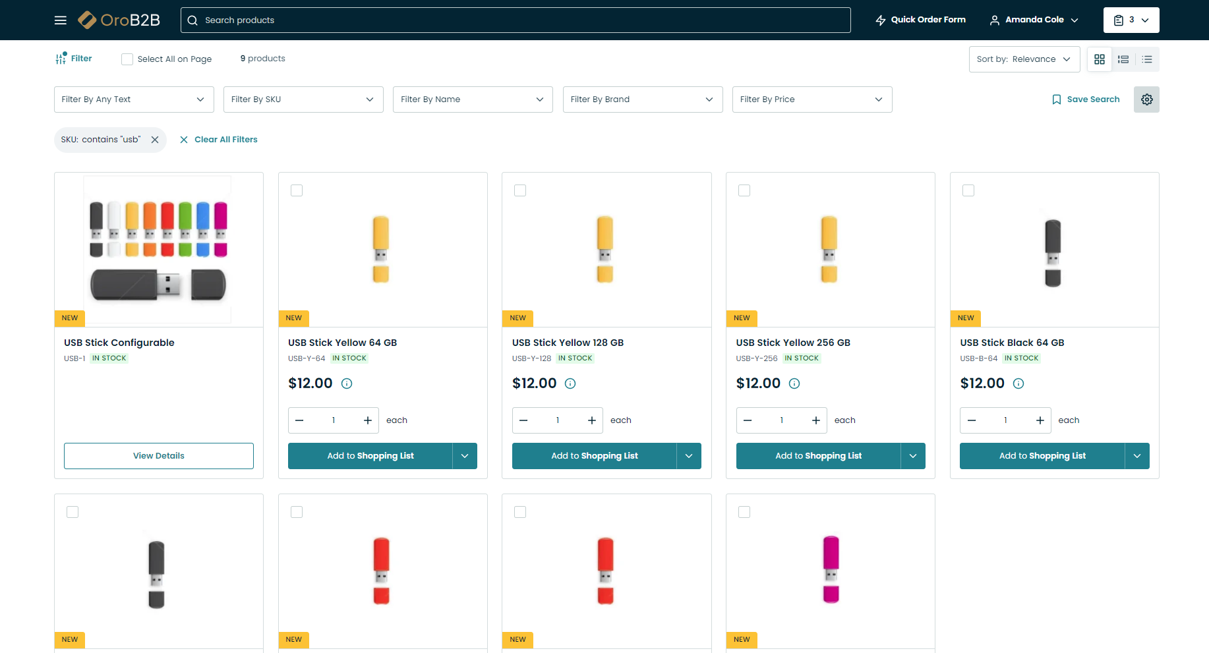Tick the USB Stick Black 64 GB checkbox
This screenshot has height=653, width=1209.
pos(968,190)
